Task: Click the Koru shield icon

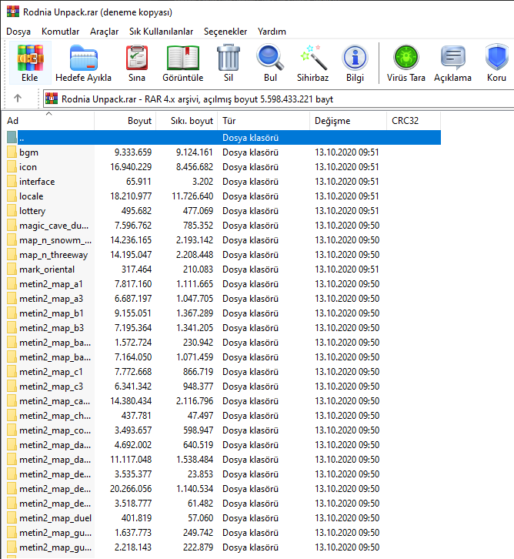Action: 496,57
